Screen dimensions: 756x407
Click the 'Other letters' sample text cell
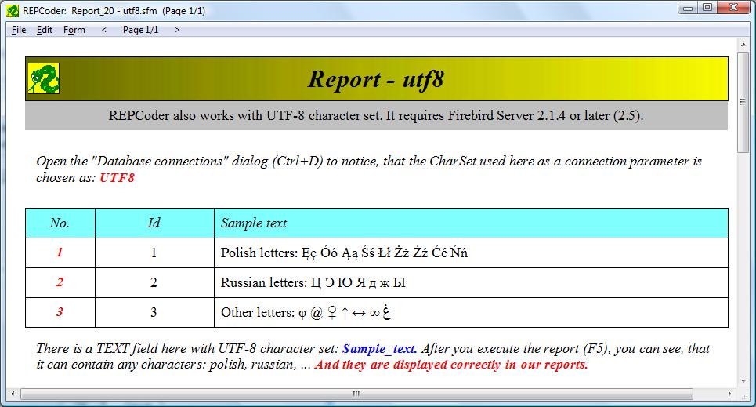pos(471,312)
